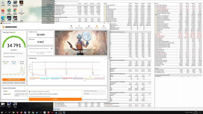Select the F1 2020 desktop shortcut

[x=9, y=19]
